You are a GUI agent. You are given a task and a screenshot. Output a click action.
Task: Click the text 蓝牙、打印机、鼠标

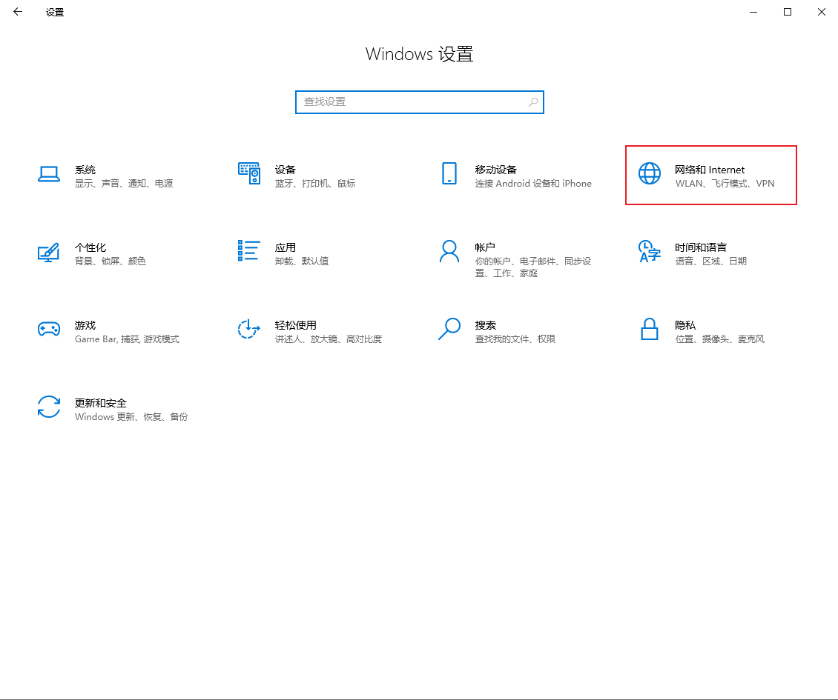[314, 184]
